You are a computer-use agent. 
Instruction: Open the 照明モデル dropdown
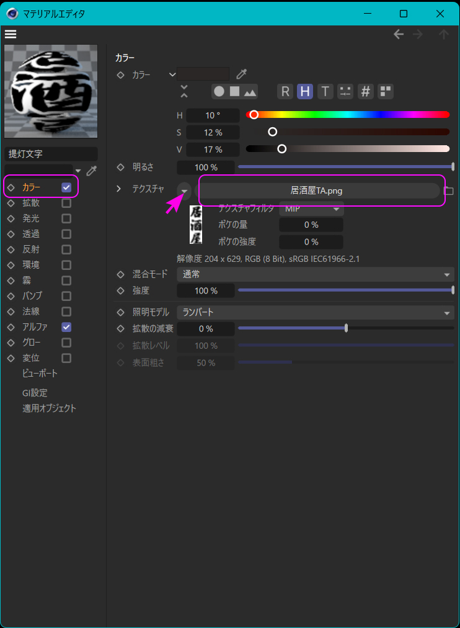pyautogui.click(x=315, y=313)
